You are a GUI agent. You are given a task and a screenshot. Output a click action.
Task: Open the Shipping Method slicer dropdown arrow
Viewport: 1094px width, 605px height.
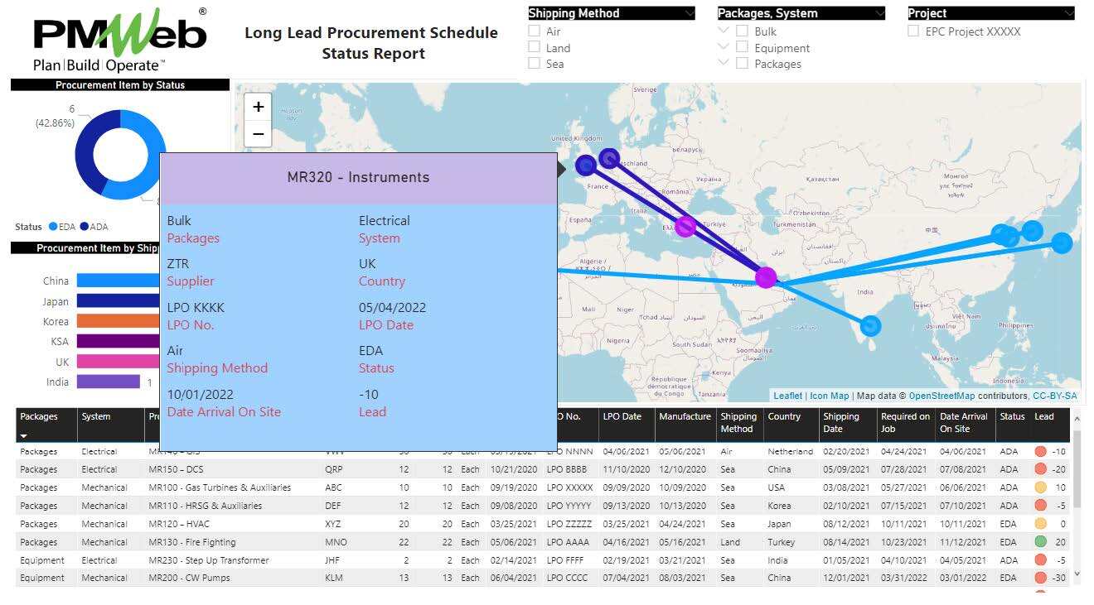point(690,13)
